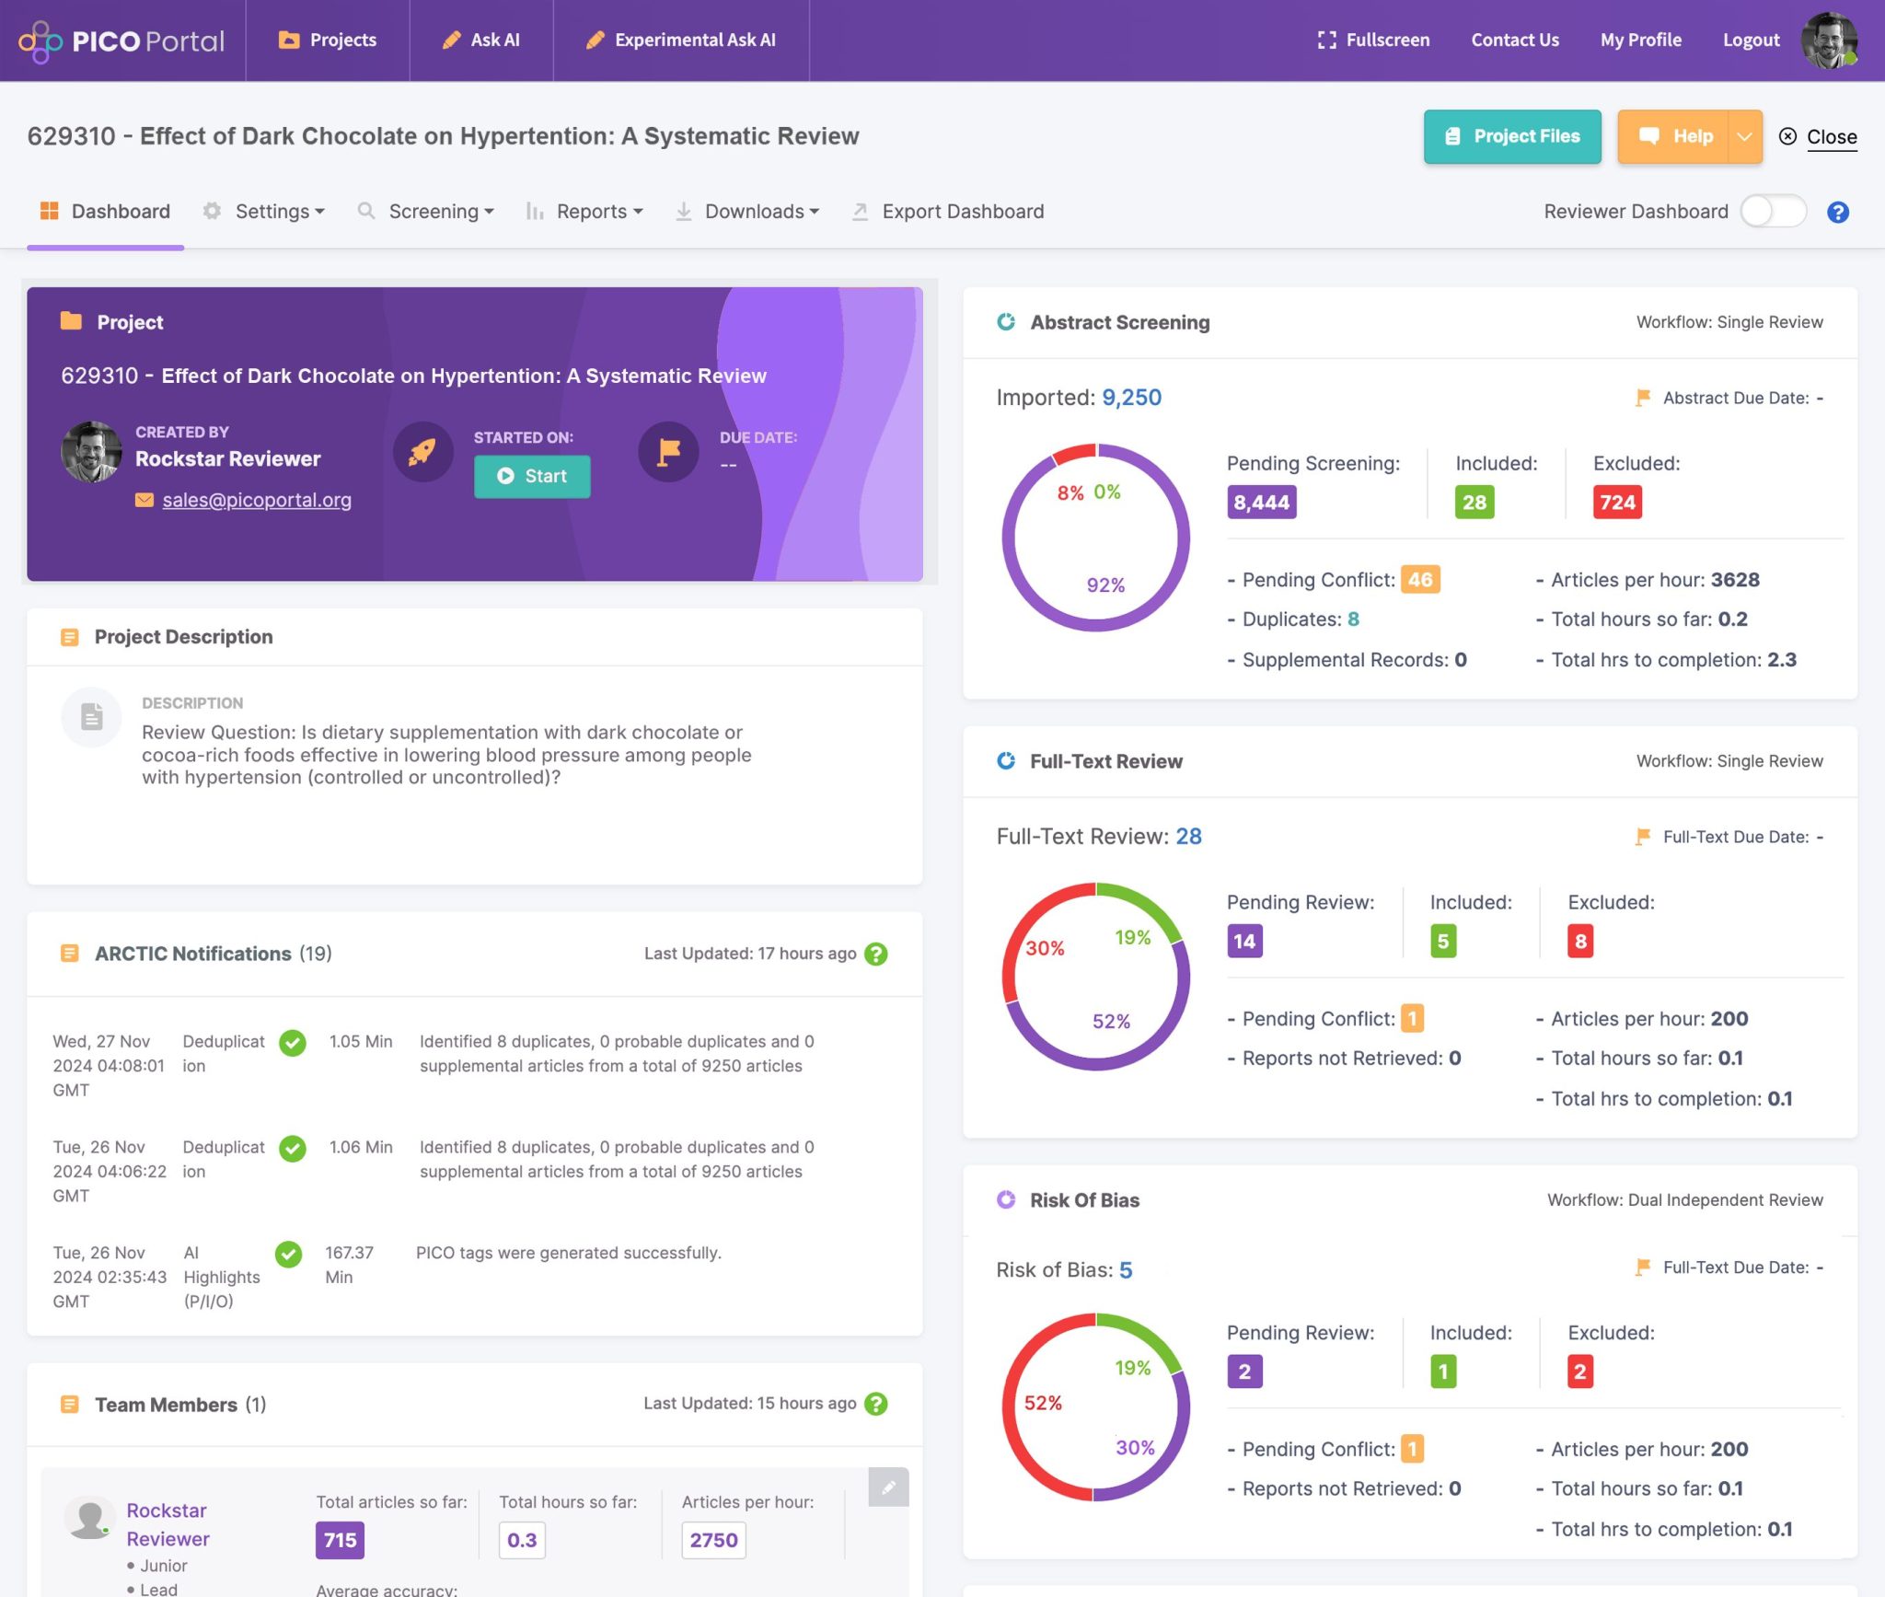Open your profile avatar in the top bar
Viewport: 1885px width, 1597px height.
1830,40
